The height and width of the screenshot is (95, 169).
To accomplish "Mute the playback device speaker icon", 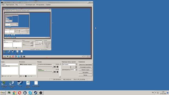I will pos(55,67).
